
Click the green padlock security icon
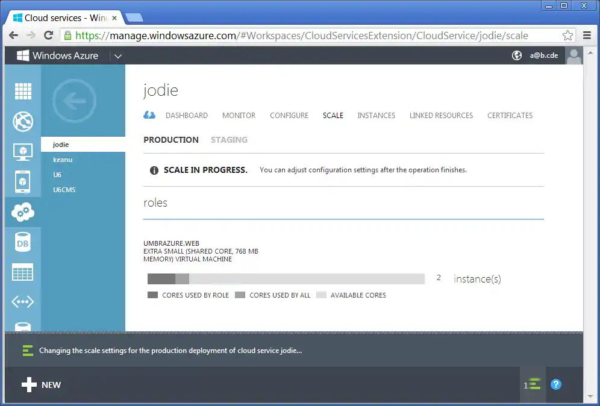click(x=67, y=36)
